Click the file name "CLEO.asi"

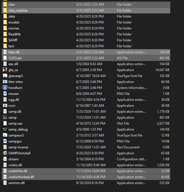point(15,58)
